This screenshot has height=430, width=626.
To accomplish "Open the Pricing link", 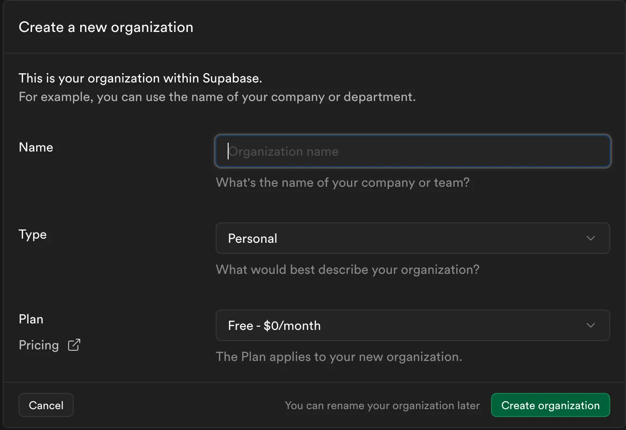I will point(38,345).
